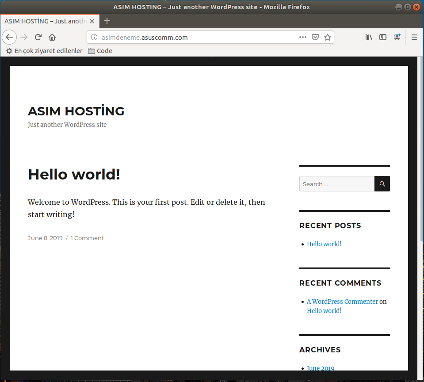Close the Firefox window
Viewport: 424px width, 382px height.
click(x=416, y=7)
